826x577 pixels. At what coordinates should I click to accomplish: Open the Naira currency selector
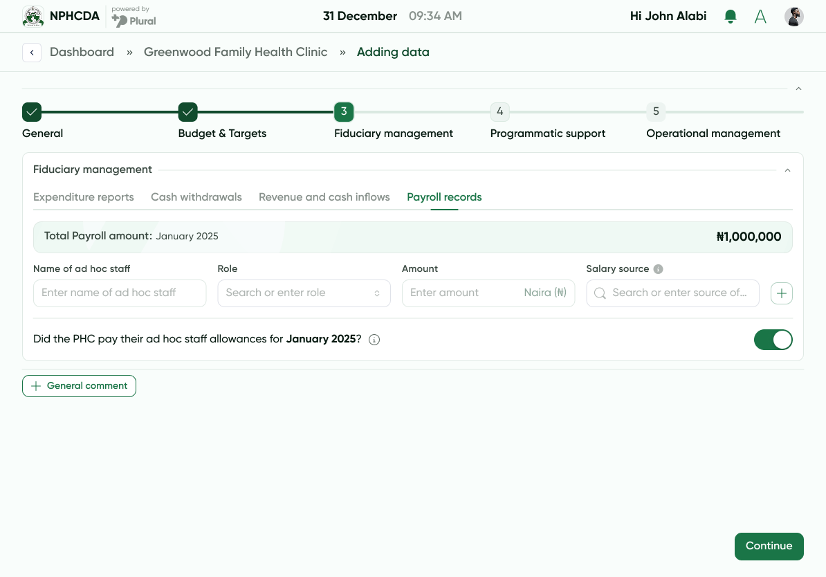[544, 293]
